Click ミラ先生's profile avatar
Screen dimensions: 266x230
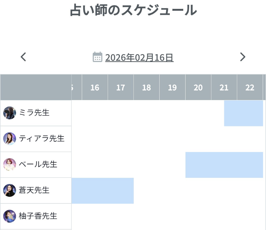[x=10, y=113]
